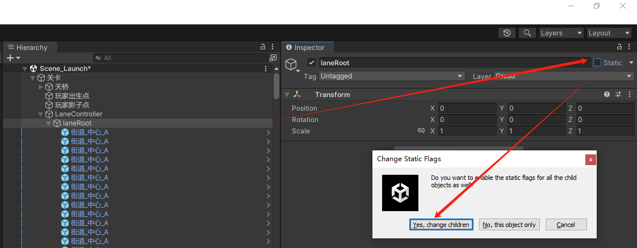637x248 pixels.
Task: Open the Inspector panel kebab menu
Action: (629, 47)
